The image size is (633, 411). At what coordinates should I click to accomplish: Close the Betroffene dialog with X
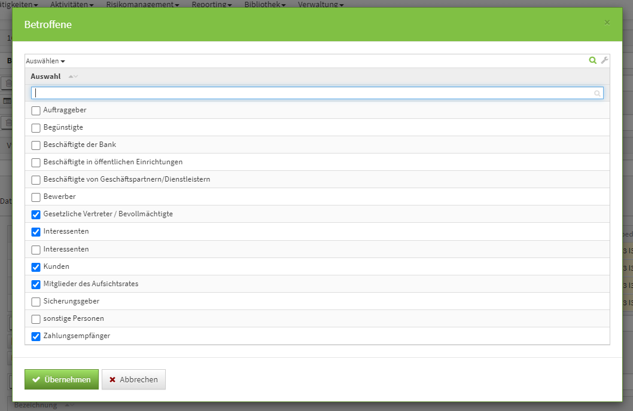click(607, 23)
